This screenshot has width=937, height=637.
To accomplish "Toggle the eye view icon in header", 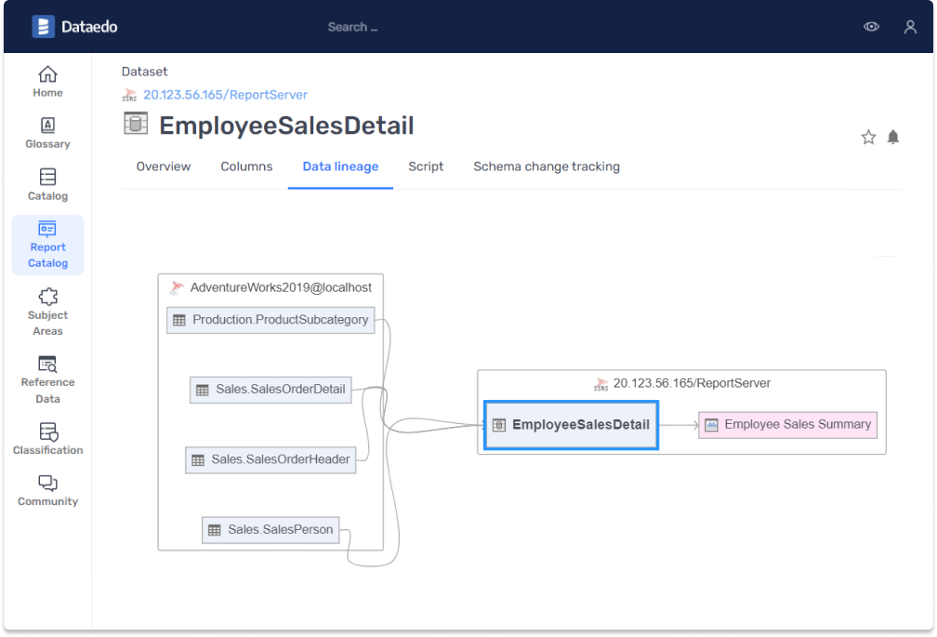I will tap(871, 27).
